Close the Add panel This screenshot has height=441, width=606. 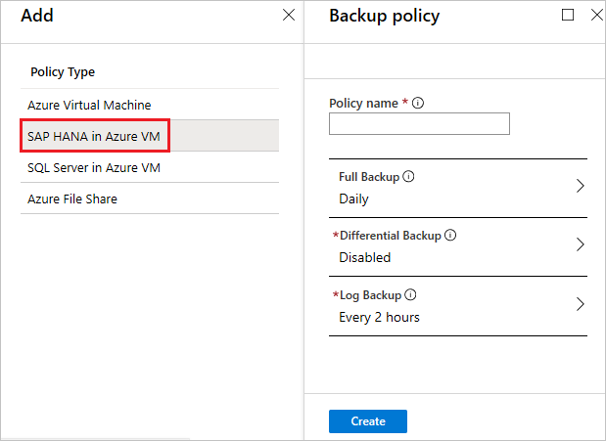288,16
